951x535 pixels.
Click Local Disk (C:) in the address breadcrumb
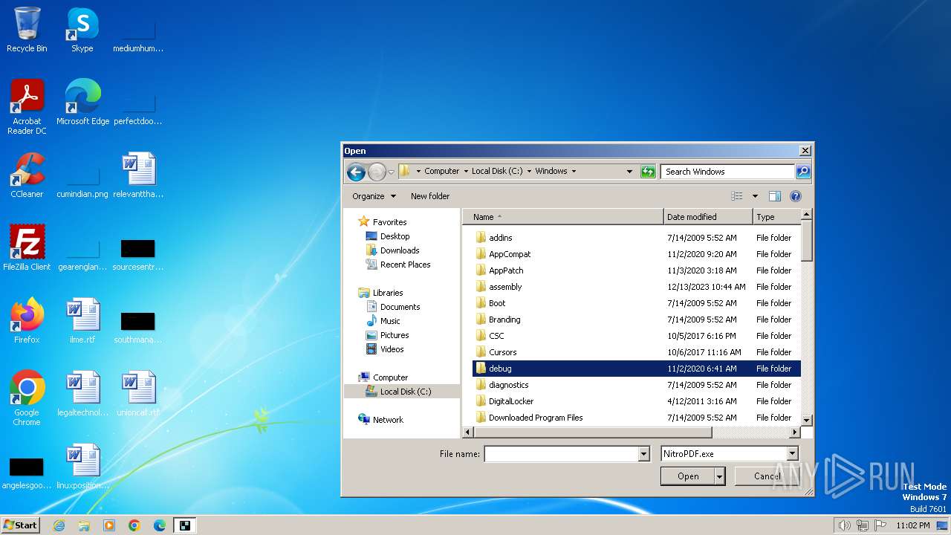(x=498, y=171)
